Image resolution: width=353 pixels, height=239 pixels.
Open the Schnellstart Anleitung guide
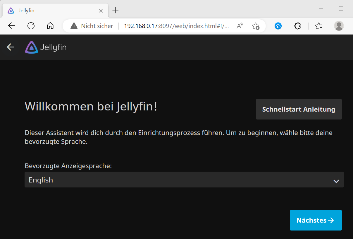pos(299,109)
